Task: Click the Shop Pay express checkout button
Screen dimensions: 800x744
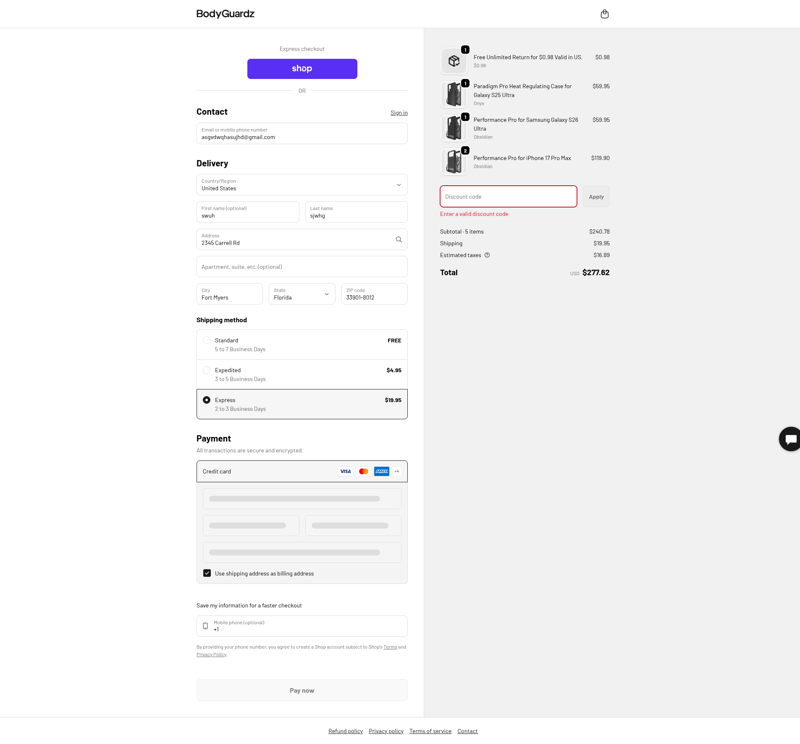Action: pos(302,68)
